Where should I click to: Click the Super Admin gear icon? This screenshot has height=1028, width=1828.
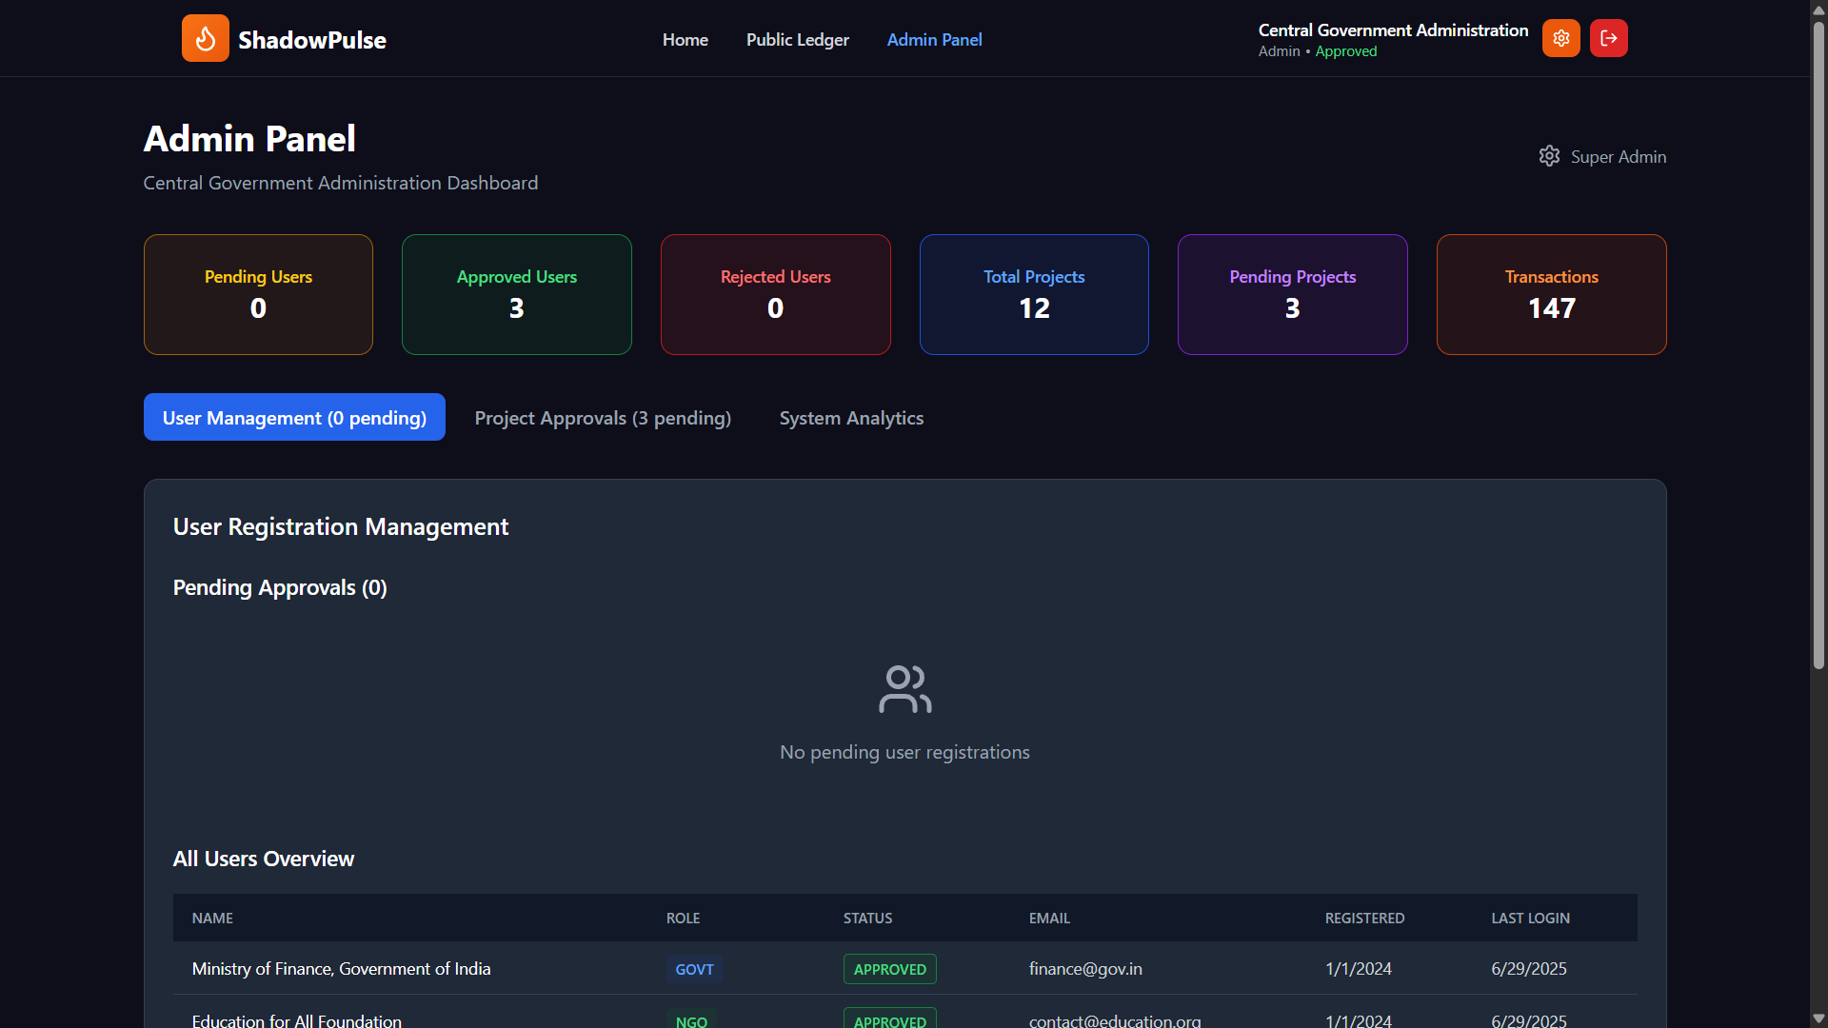(x=1549, y=156)
